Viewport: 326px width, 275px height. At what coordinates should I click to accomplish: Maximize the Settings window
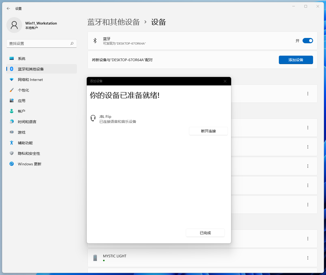306,6
